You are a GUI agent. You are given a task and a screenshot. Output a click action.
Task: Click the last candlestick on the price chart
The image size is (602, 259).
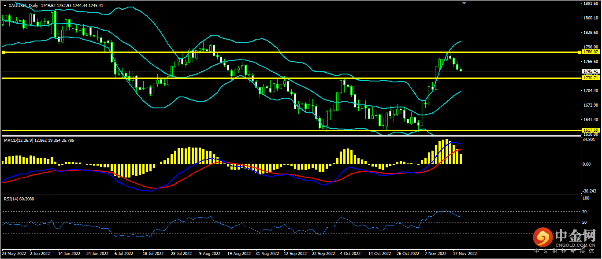(461, 69)
